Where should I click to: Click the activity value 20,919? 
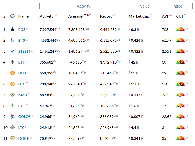point(45,138)
